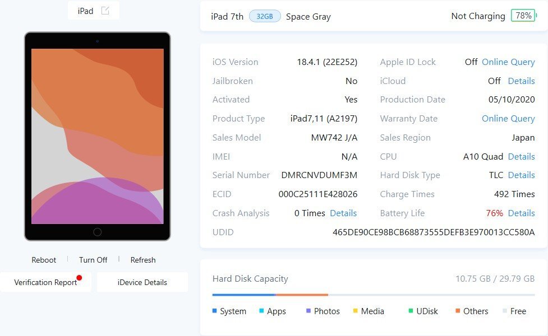The image size is (548, 336).
Task: Click the blue System segment of capacity bar
Action: [244, 295]
